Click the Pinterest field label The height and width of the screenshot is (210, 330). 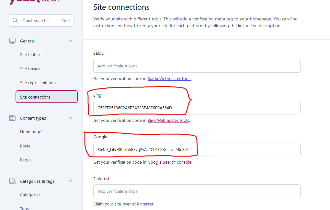click(101, 179)
